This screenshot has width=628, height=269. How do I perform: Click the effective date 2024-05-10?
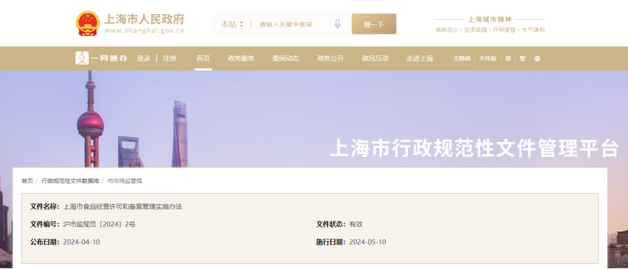point(368,242)
